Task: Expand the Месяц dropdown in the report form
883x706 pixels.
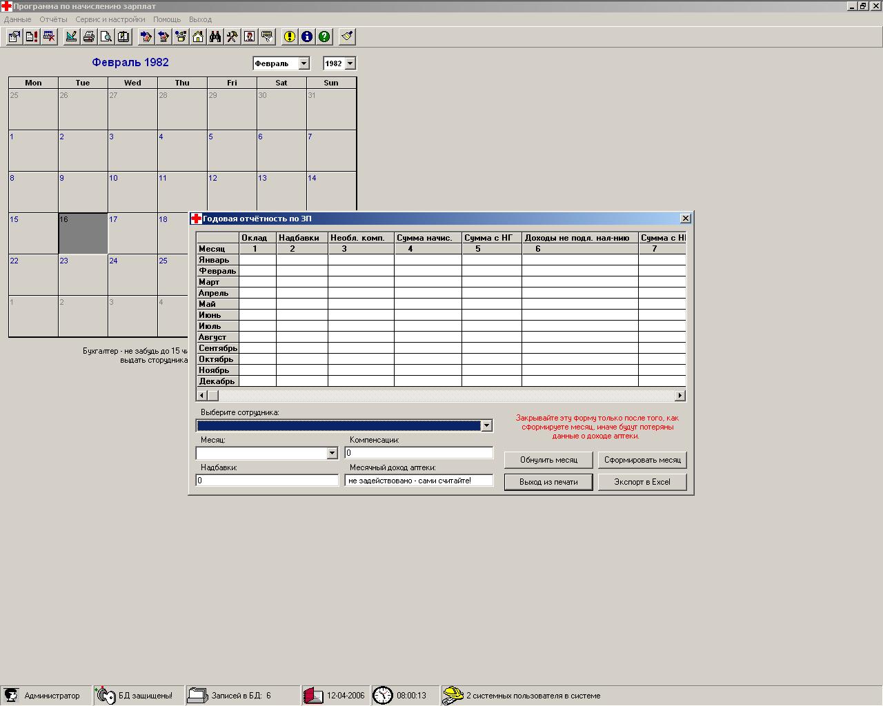Action: click(332, 453)
